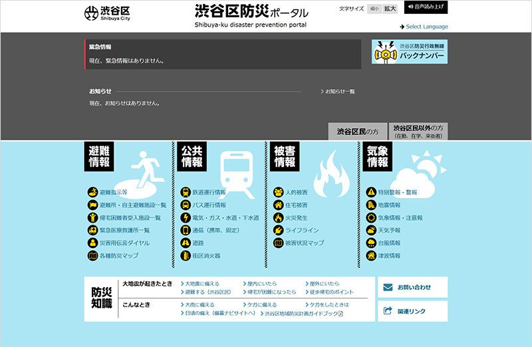Screen dimensions: 532x347
Task: Click the 天気予報 weather icon
Action: tap(371, 230)
